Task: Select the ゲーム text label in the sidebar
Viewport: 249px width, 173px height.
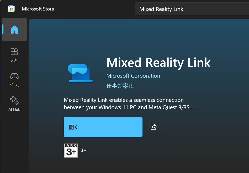Action: 14,85
